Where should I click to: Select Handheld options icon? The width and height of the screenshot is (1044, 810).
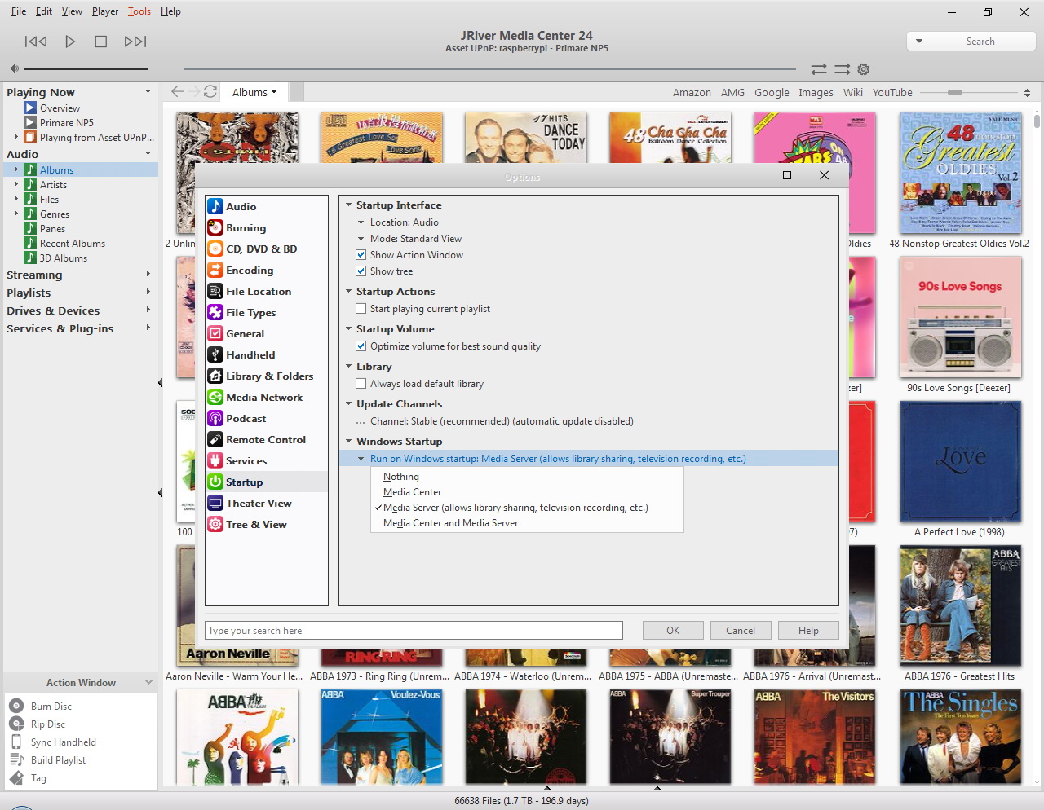pos(215,355)
